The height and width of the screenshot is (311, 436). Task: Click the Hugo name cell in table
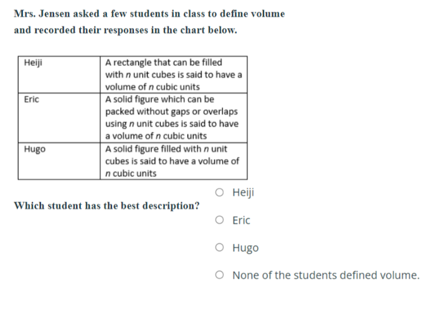tap(34, 149)
